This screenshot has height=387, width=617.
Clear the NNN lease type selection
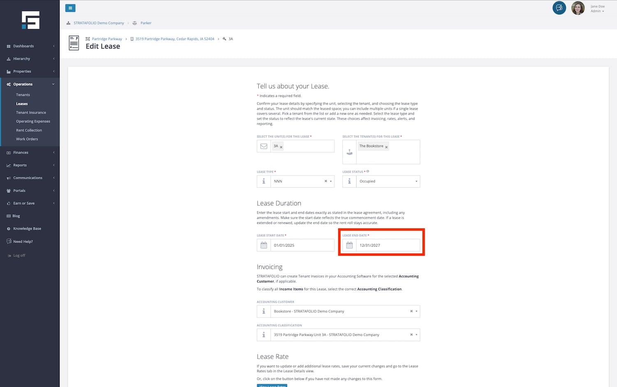325,181
